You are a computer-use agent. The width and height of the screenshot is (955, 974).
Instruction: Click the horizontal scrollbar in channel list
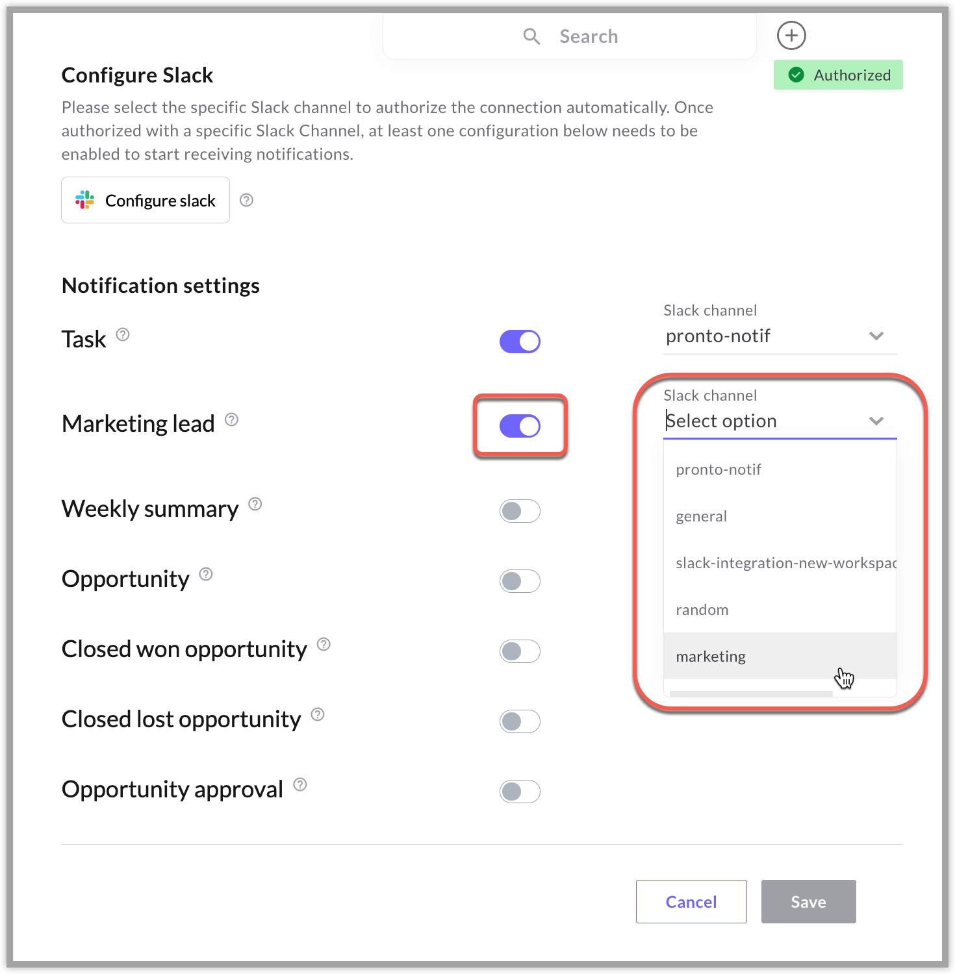pyautogui.click(x=751, y=693)
